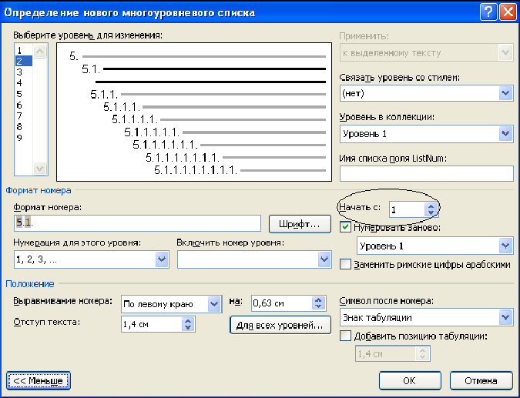Viewport: 520px width, 398px height.
Task: Select level 9 in the level list
Action: pos(24,138)
